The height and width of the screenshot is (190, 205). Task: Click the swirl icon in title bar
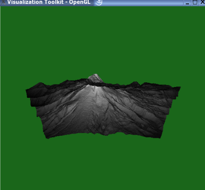tap(99, 2)
